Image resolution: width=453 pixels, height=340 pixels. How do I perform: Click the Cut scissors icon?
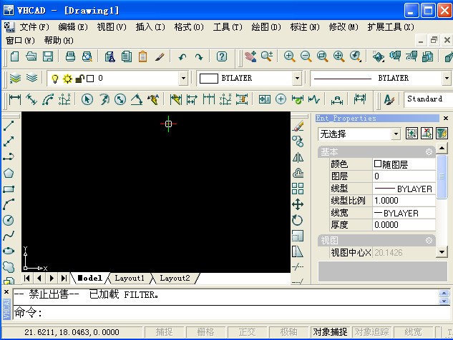coord(109,56)
